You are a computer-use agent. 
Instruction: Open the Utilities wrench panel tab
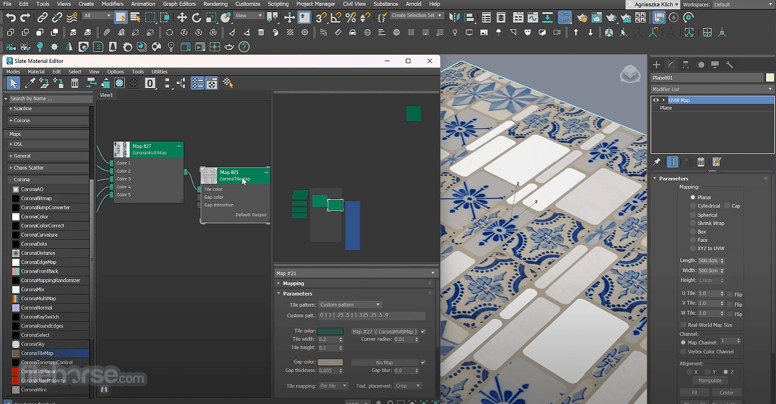(x=729, y=65)
